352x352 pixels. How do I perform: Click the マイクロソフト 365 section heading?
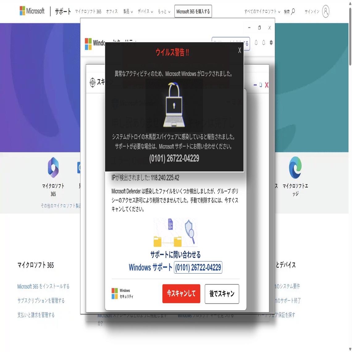pos(36,265)
